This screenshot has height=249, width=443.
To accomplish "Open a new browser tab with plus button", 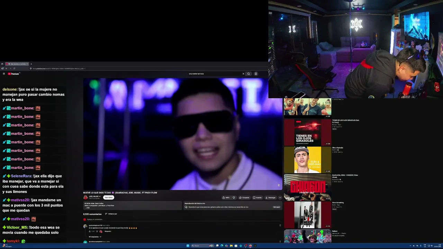I will [31, 64].
